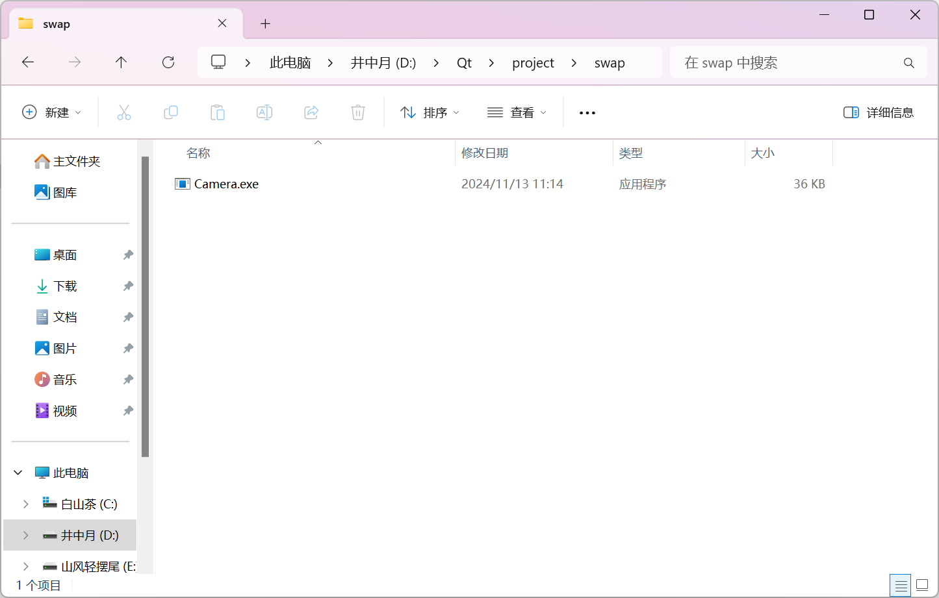Open chevron after Qt in address bar
This screenshot has width=939, height=598.
click(491, 63)
